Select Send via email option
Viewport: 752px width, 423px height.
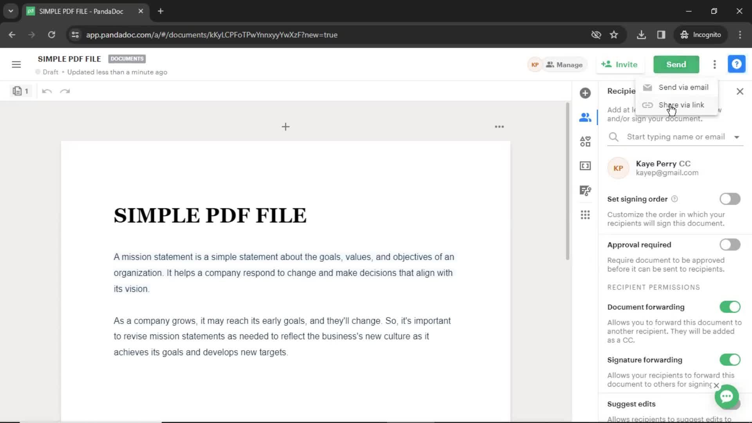pos(683,87)
